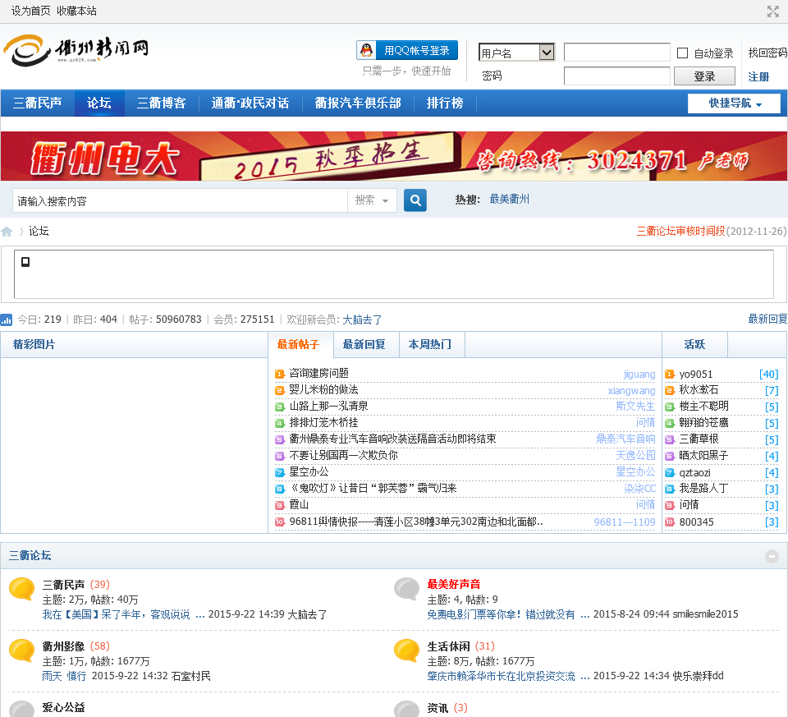The width and height of the screenshot is (788, 717).
Task: Click the 资讯 grey bubble icon
Action: point(407,709)
